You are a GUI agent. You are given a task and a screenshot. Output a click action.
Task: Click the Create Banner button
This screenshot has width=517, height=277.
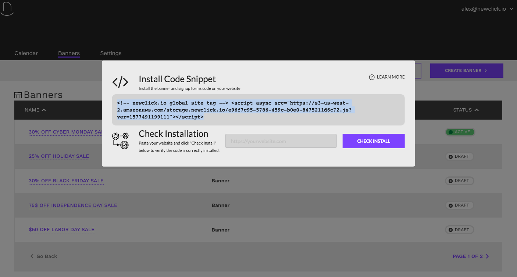[467, 70]
